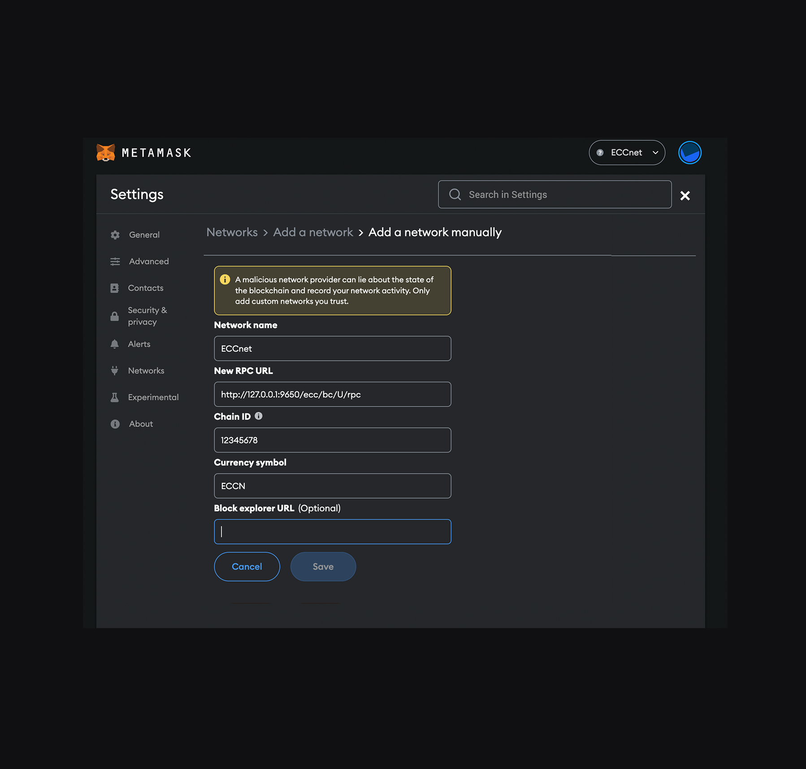
Task: Open Experimental settings tab
Action: point(143,397)
